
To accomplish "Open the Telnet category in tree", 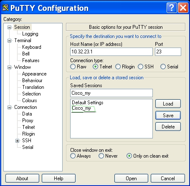I will [28, 127].
